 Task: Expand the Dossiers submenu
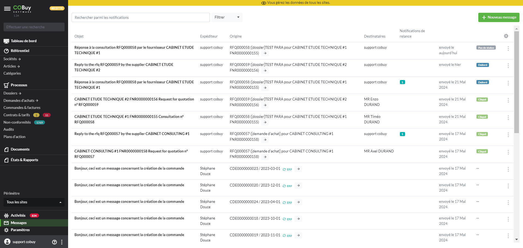click(x=12, y=93)
